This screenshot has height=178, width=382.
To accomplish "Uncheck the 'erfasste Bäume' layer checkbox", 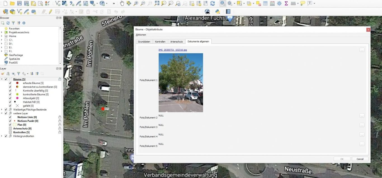I will (x=10, y=83).
